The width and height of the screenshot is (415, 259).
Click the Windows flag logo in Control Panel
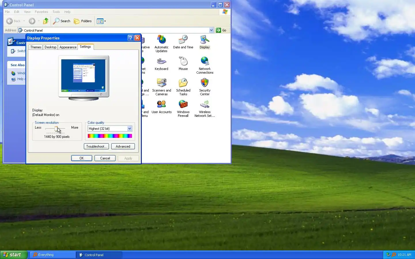point(225,12)
